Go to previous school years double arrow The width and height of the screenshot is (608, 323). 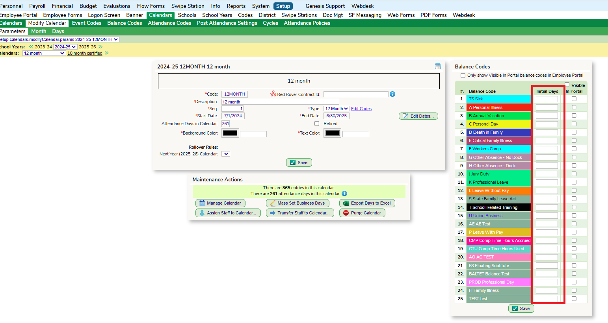pyautogui.click(x=31, y=47)
